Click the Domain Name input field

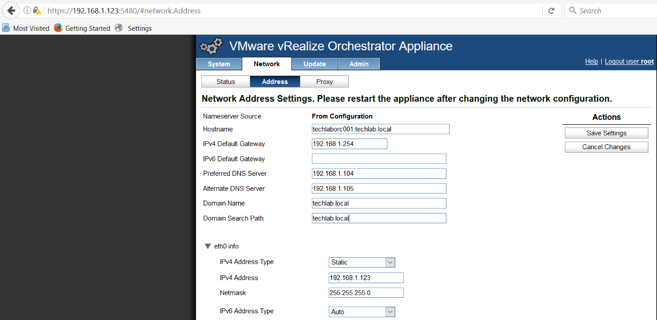(379, 203)
